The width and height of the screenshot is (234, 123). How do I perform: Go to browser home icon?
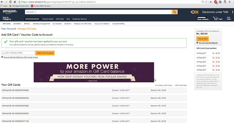[x=15, y=2]
